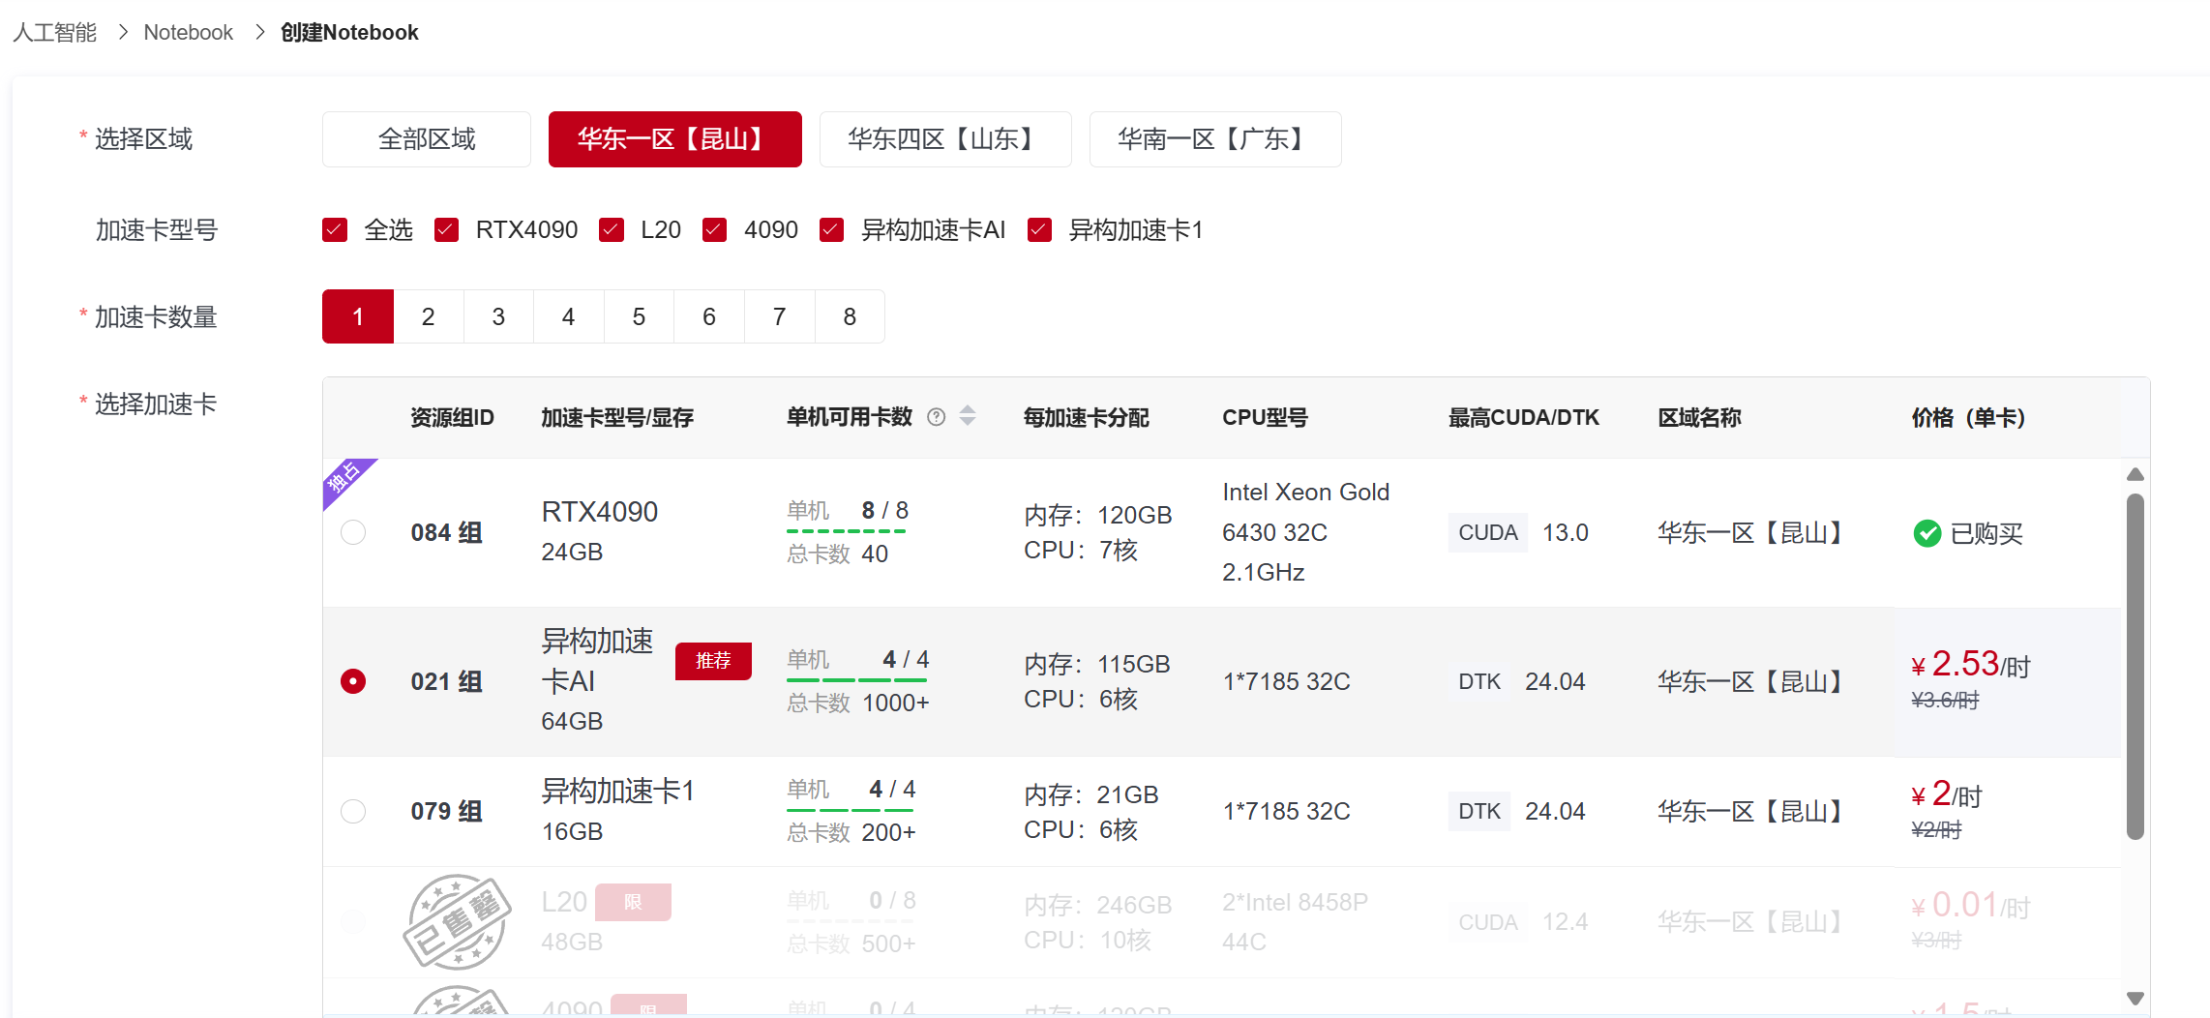Select 全部区域 region tab
Viewport: 2210px width, 1018px height.
point(426,139)
